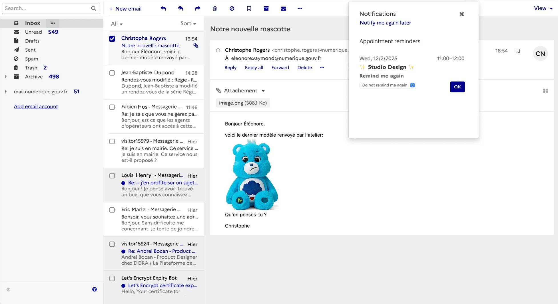This screenshot has width=558, height=304.
Task: Click the Forward arrow toolbar icon
Action: point(198,9)
